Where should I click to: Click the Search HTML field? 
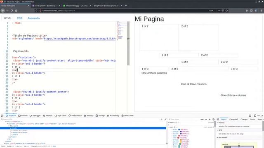tap(80, 119)
